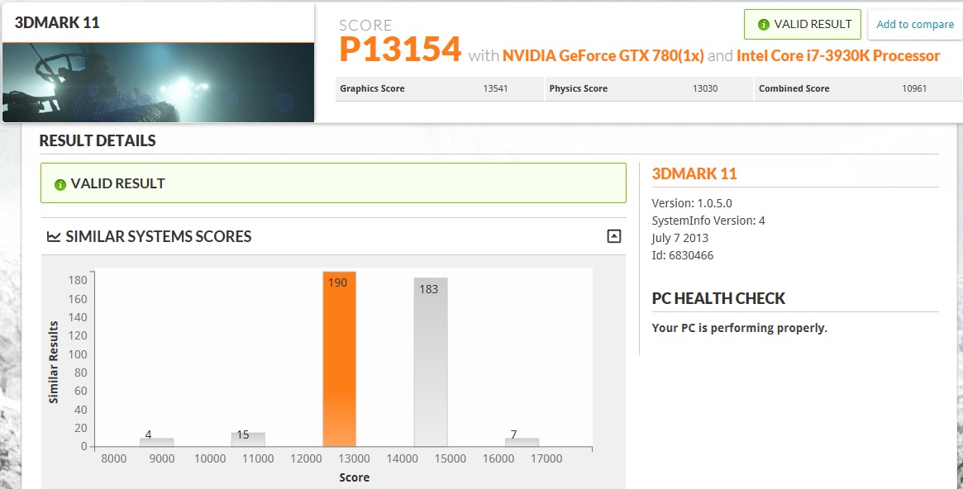This screenshot has height=489, width=963.
Task: Click the July 7 2013 date
Action: click(x=679, y=238)
